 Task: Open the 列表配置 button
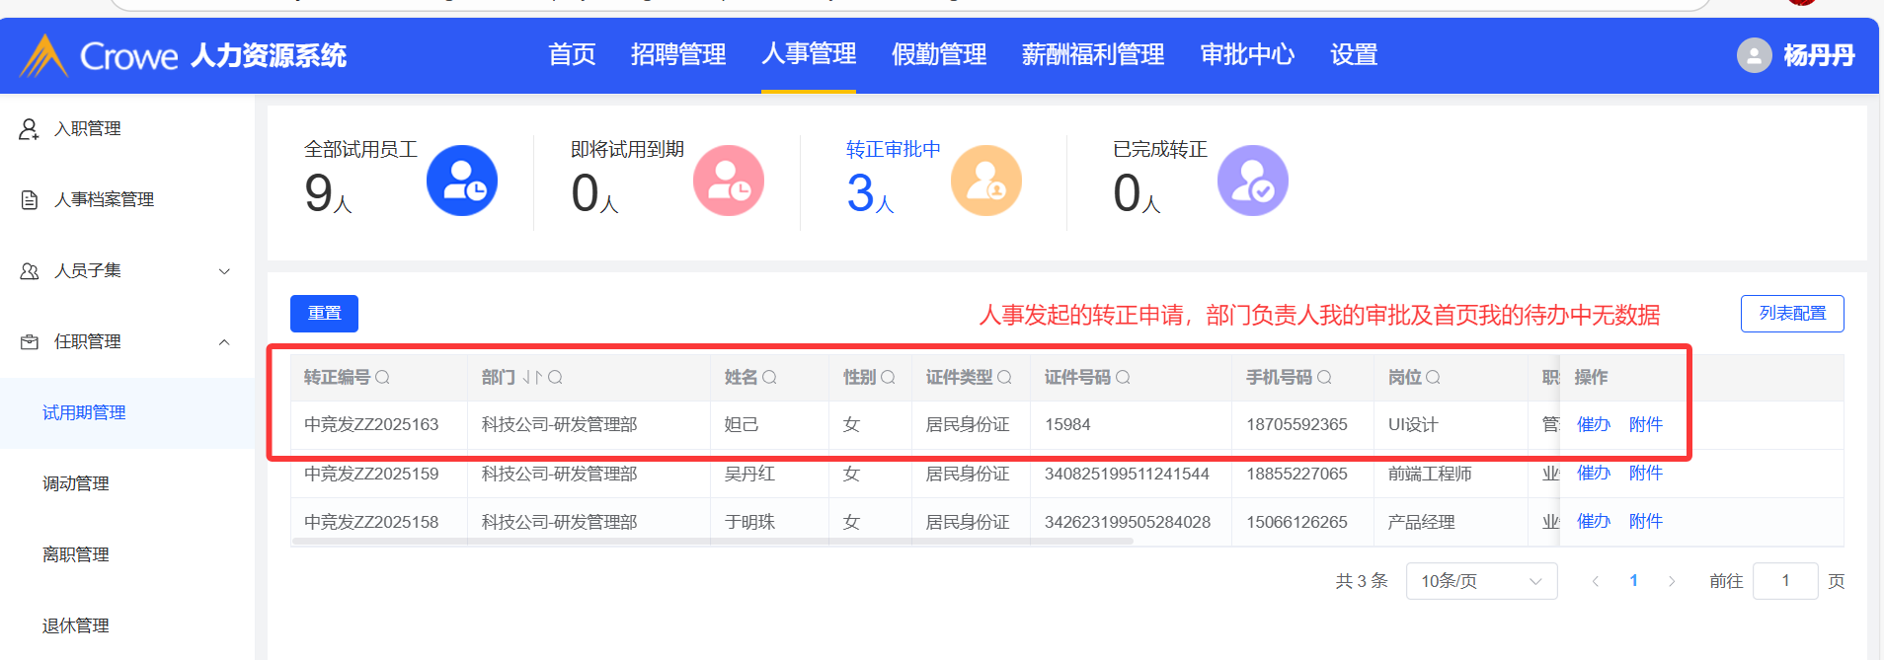tap(1792, 314)
